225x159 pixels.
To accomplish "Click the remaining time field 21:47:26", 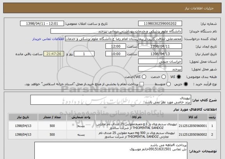I will [54, 54].
